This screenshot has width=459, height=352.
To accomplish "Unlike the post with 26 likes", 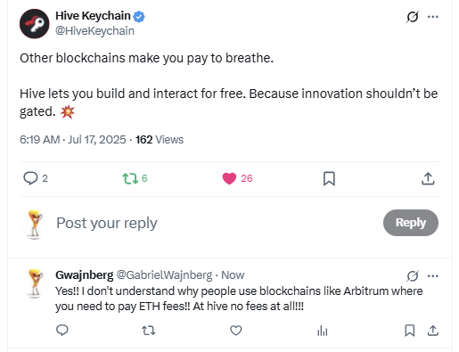I will [229, 178].
